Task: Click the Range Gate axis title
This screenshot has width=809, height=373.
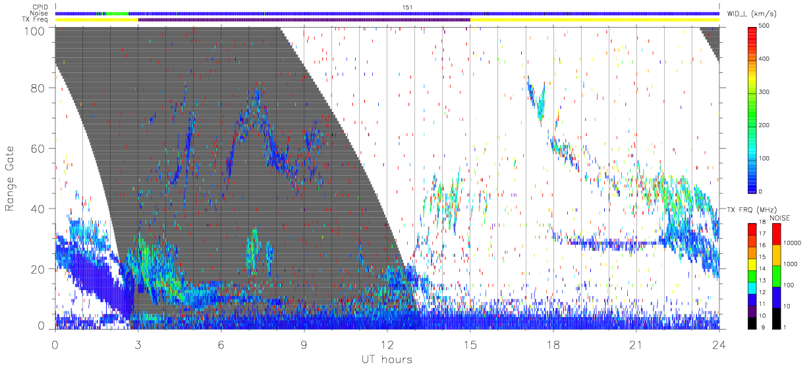Action: point(11,178)
